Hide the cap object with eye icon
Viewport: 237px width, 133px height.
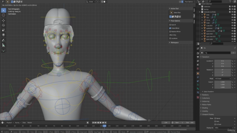point(232,17)
